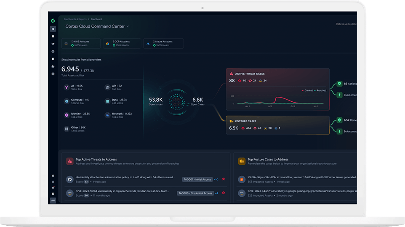Click 6.6K Open Cases value
The width and height of the screenshot is (405, 227).
(x=197, y=100)
